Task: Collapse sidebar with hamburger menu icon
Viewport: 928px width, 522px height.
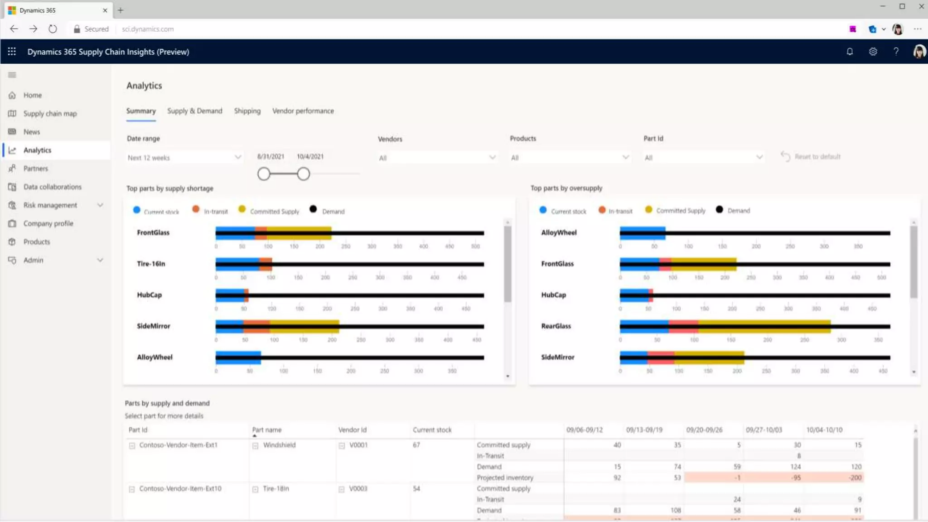Action: (x=12, y=75)
